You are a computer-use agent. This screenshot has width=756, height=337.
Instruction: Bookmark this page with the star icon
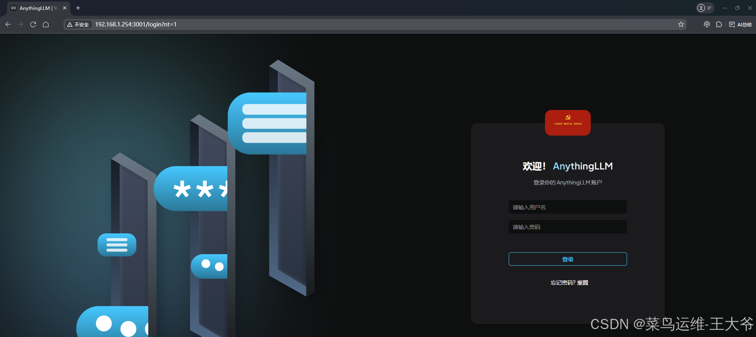(x=681, y=24)
